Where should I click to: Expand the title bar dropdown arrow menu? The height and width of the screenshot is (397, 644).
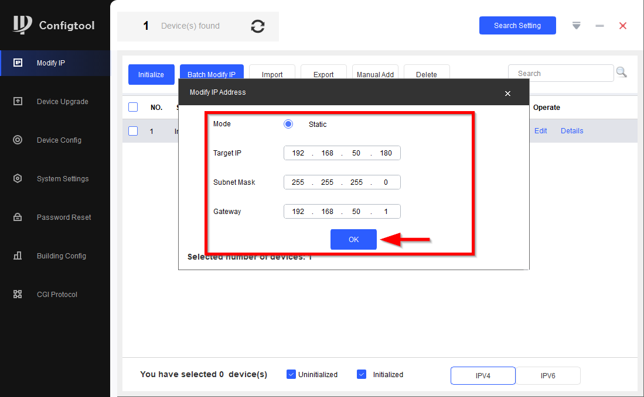(x=576, y=26)
